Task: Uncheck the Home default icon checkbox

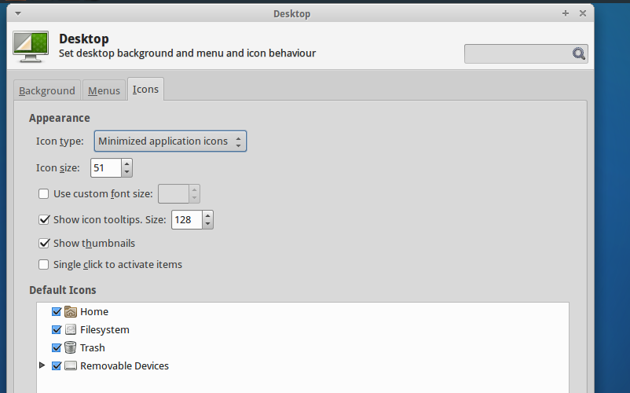Action: pos(57,311)
